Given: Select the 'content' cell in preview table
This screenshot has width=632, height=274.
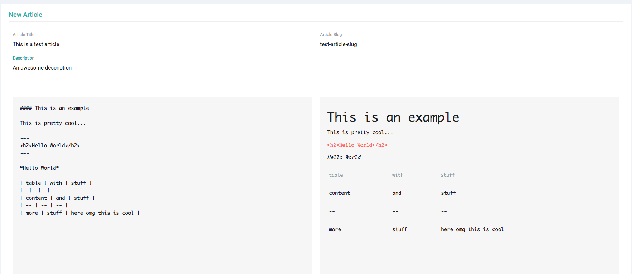Looking at the screenshot, I should click(x=339, y=193).
